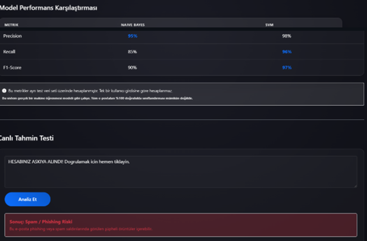Click the Recall row label
Screen dimensions: 367x241
[x=9, y=51]
